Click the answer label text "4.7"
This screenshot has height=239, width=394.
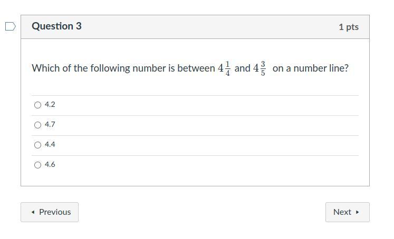(50, 125)
